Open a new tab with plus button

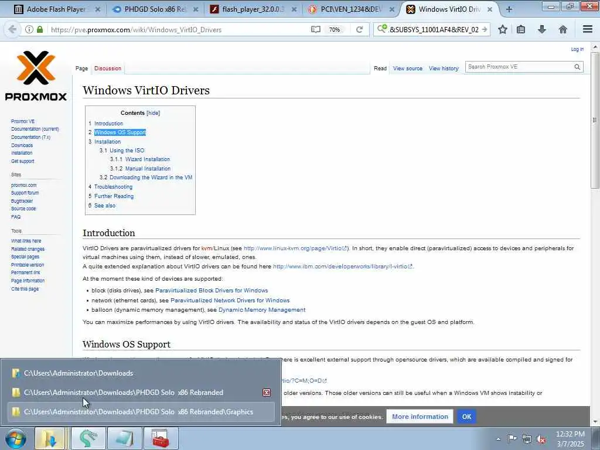click(x=509, y=9)
